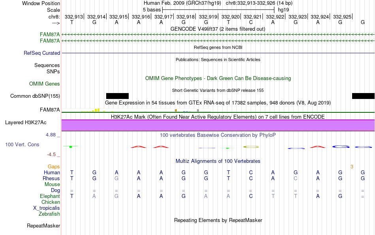Image resolution: width=375 pixels, height=235 pixels.
Task: Open the GTEx Gene Expression in 54 tissues title
Action: (x=218, y=103)
